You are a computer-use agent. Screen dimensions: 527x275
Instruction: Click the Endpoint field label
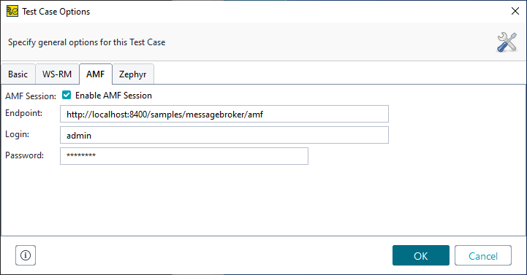pyautogui.click(x=24, y=113)
